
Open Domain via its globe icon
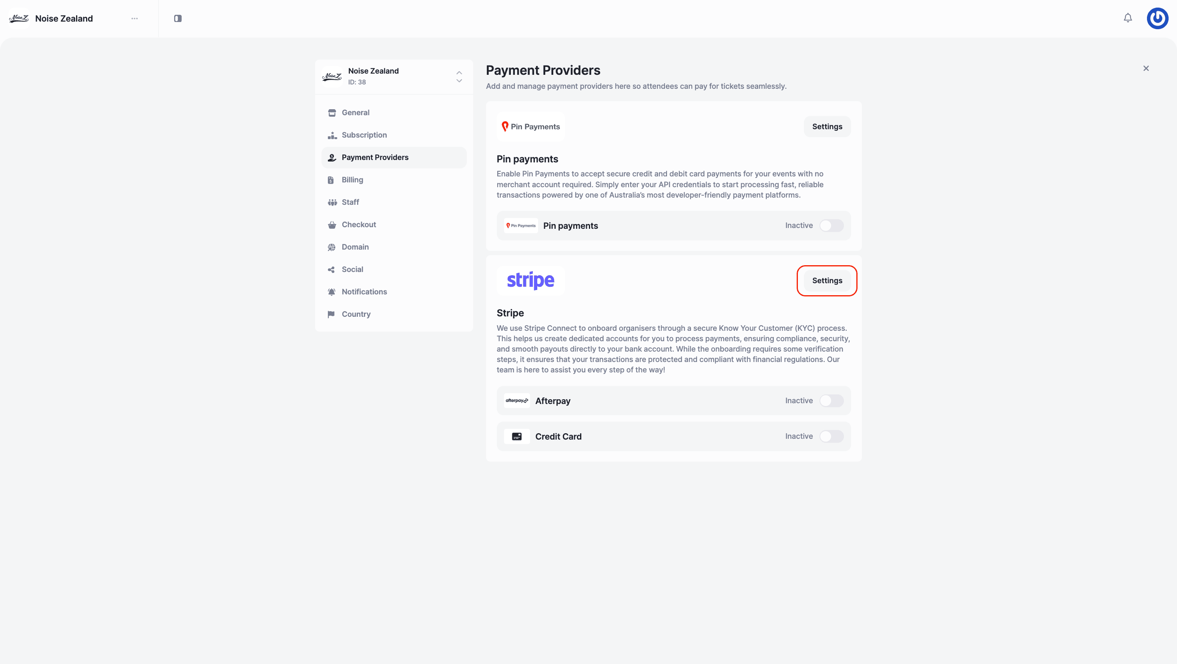[332, 247]
